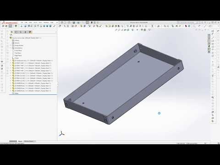Select the first component in the tree
This screenshot has width=220, height=165.
click(x=33, y=60)
